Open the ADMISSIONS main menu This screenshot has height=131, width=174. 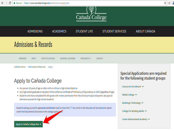35,31
